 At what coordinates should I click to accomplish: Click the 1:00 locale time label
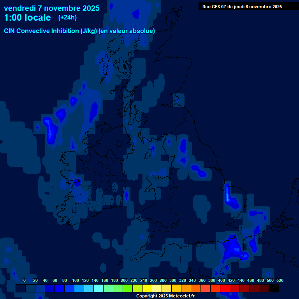pos(27,18)
